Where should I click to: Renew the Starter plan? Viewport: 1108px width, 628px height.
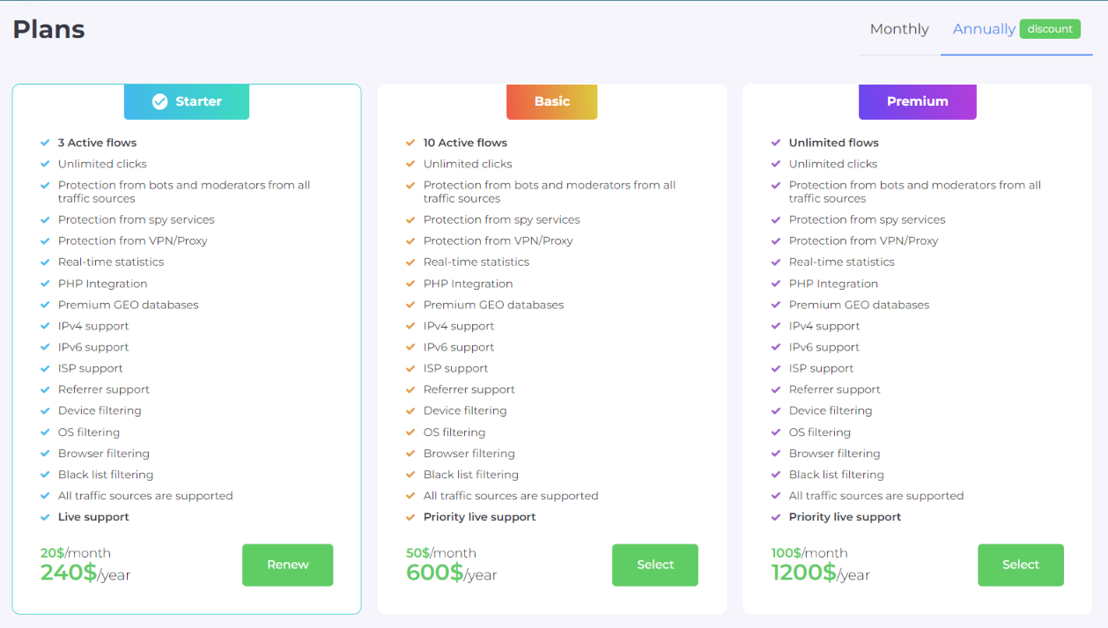click(x=287, y=565)
